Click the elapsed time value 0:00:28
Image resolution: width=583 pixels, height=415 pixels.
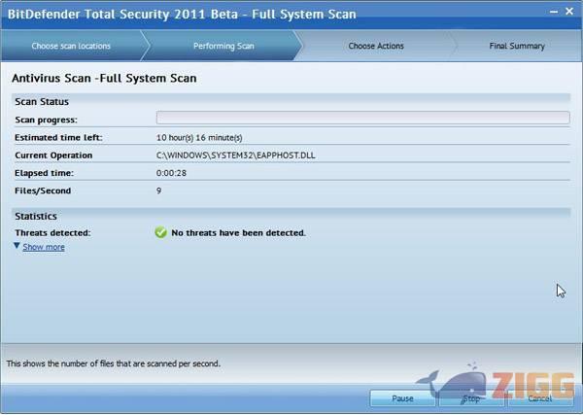coord(172,173)
